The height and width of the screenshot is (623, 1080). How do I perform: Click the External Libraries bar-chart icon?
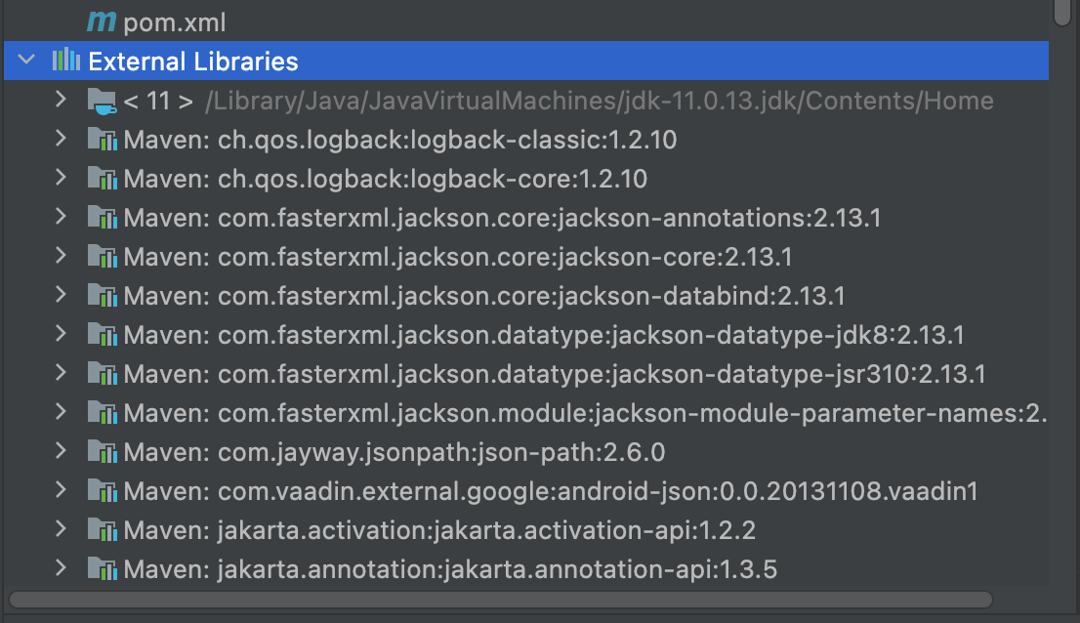pos(66,61)
